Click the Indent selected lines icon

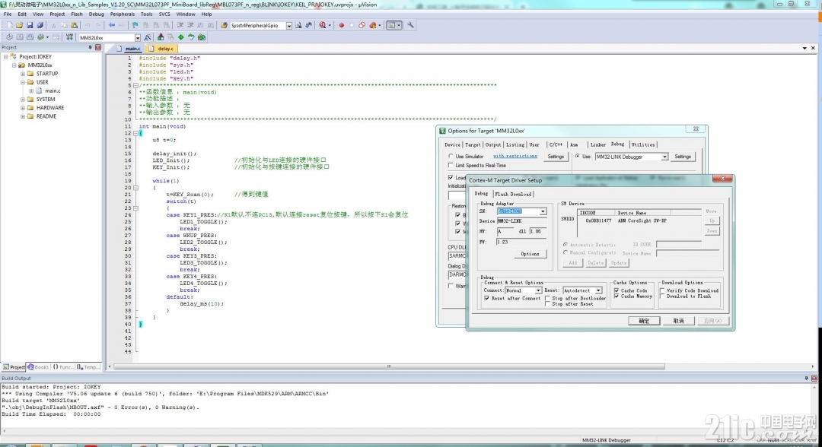pyautogui.click(x=180, y=25)
